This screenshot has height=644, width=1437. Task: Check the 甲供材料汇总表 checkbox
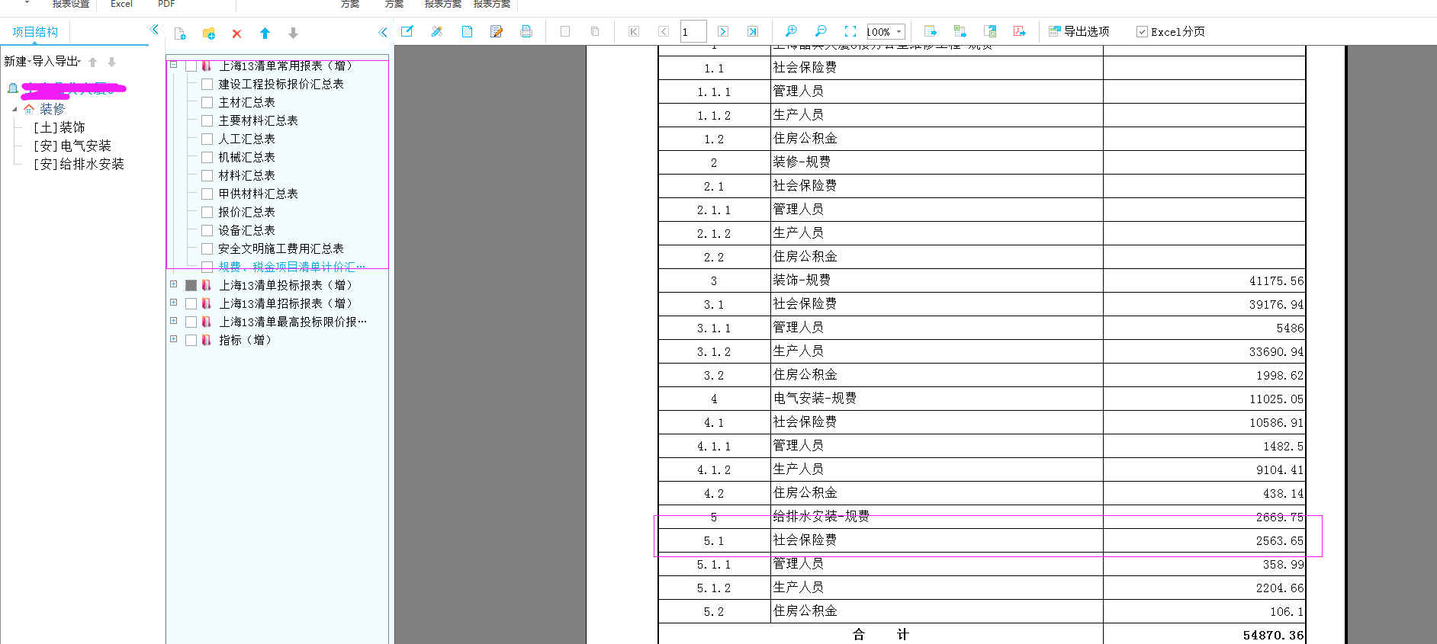[207, 194]
